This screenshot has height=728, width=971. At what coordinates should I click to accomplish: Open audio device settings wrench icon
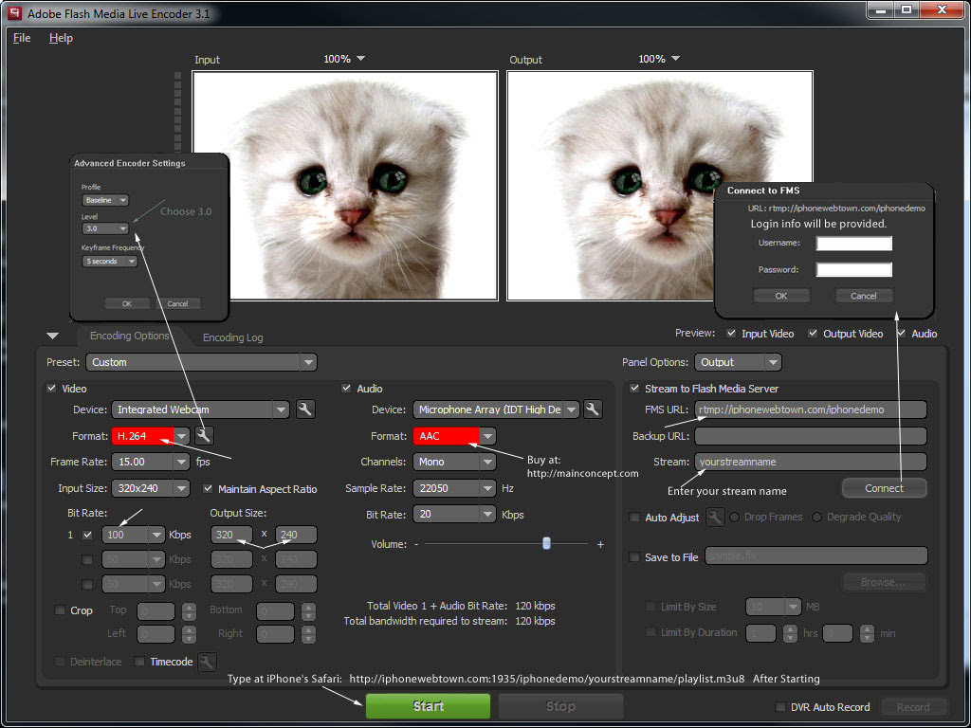click(593, 409)
